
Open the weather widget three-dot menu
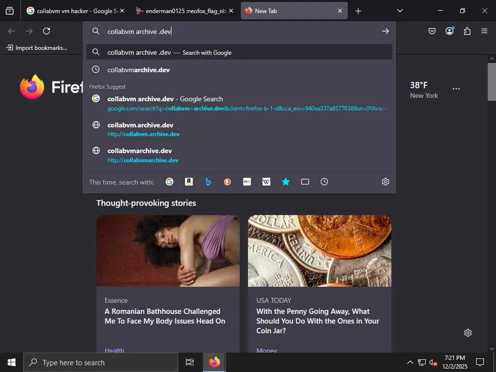point(456,89)
